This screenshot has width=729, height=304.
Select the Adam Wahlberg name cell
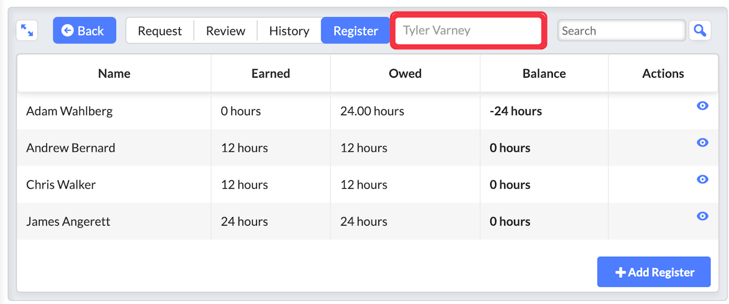click(x=69, y=111)
